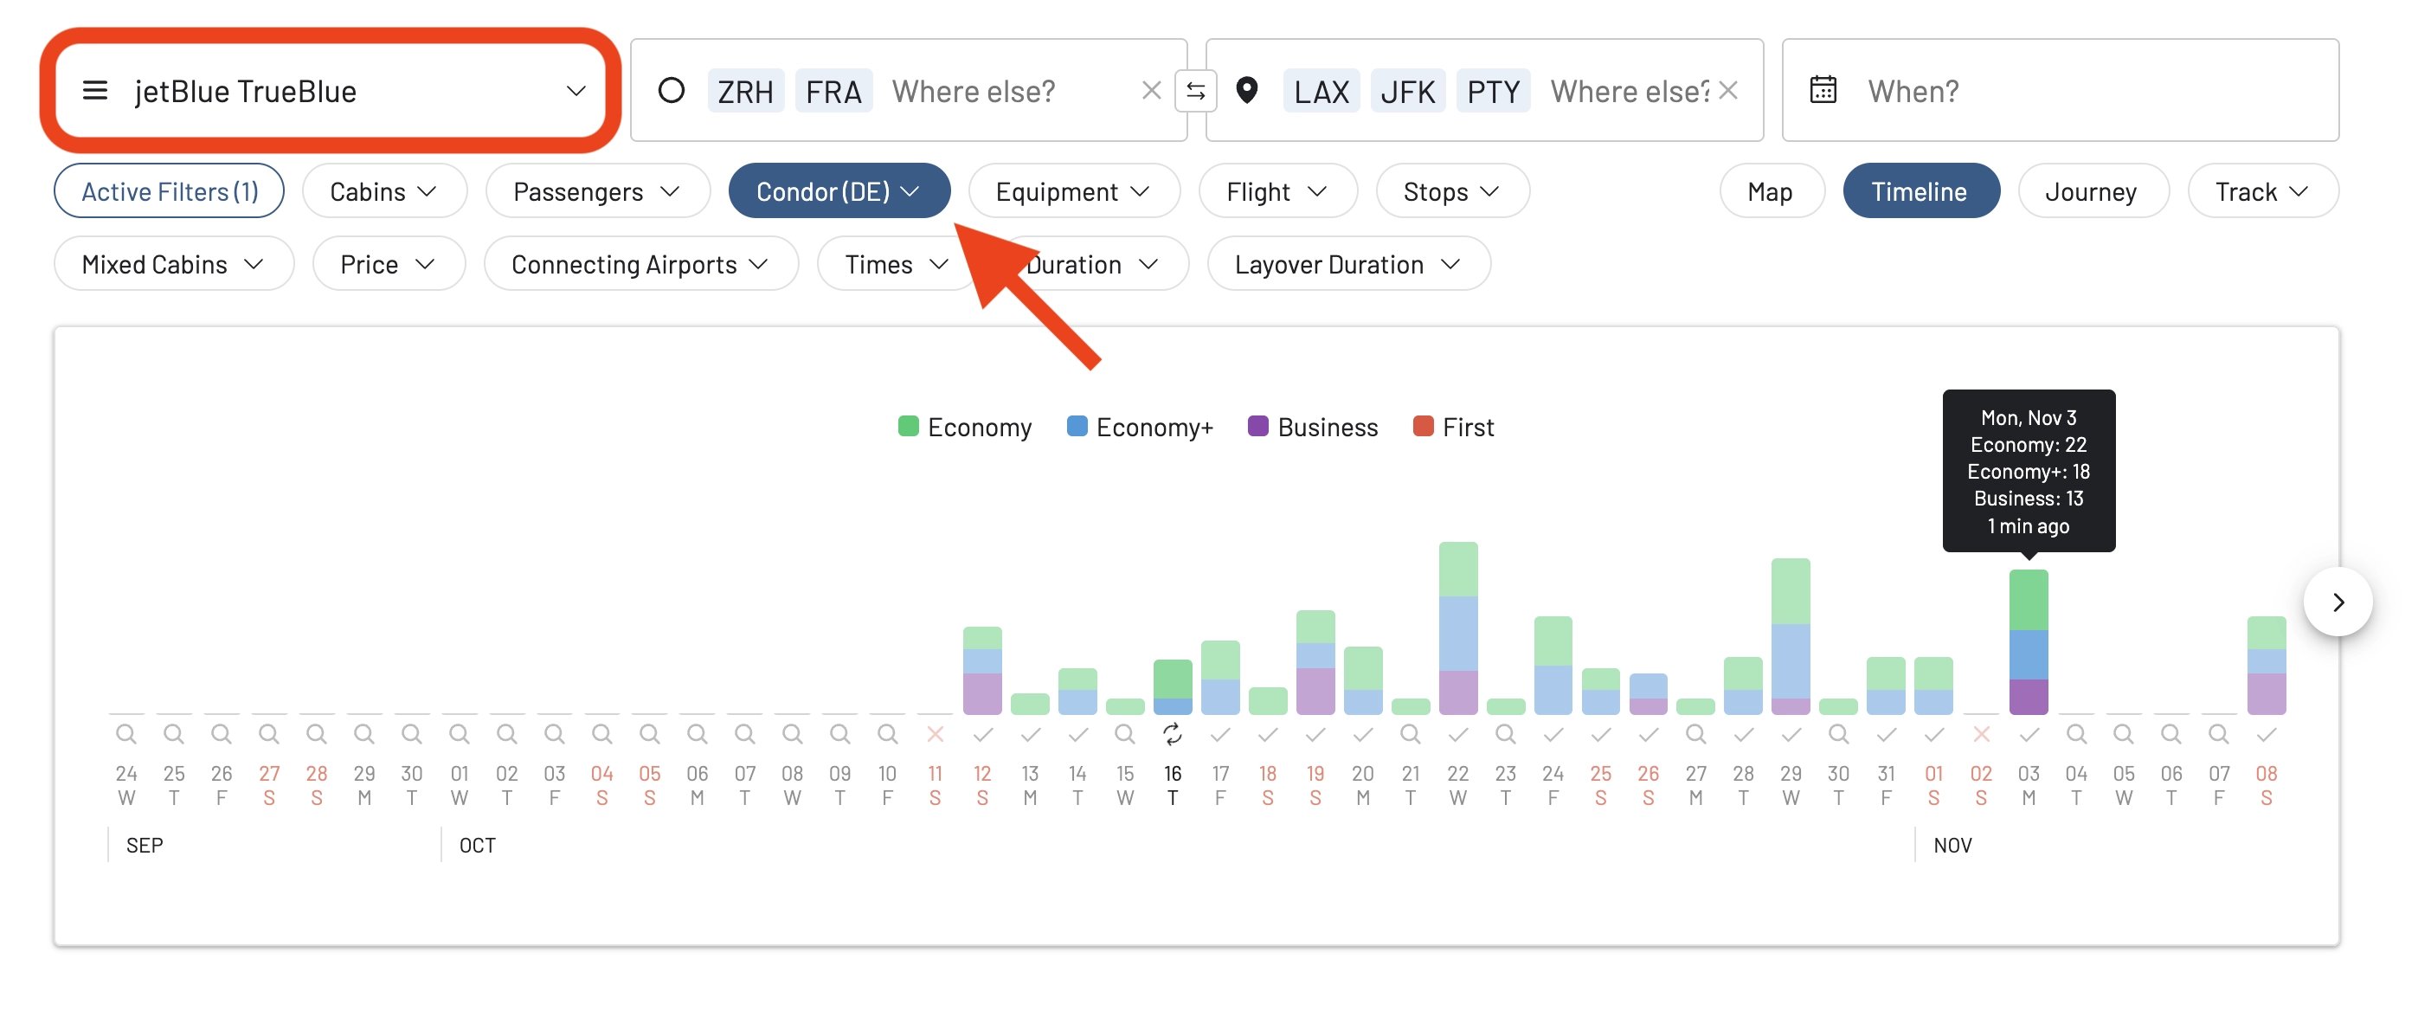The width and height of the screenshot is (2418, 1011).
Task: Click the map pin destination icon
Action: 1246,91
